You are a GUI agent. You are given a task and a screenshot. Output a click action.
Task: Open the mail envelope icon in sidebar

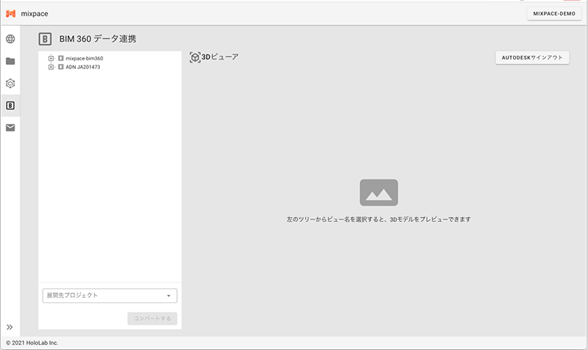10,127
